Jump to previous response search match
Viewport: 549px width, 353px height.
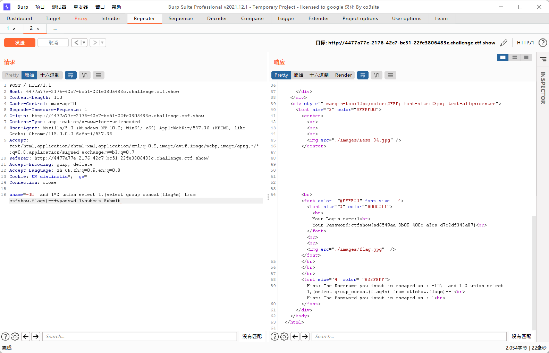click(295, 336)
